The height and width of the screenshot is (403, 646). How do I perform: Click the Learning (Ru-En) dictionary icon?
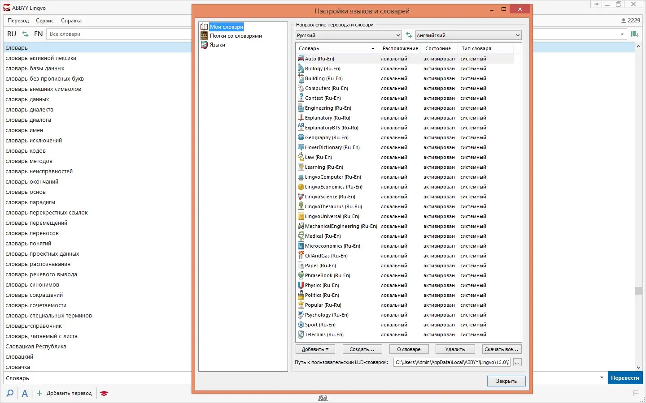click(301, 167)
